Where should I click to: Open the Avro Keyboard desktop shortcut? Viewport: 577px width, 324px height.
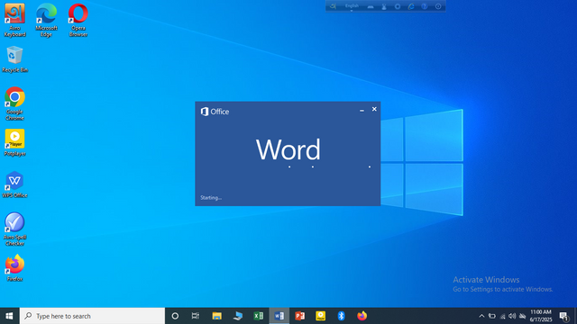(14, 20)
